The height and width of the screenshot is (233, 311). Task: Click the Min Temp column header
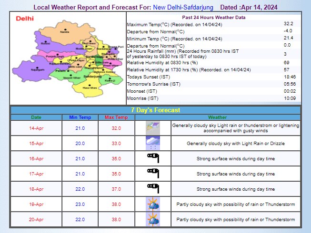(80, 117)
